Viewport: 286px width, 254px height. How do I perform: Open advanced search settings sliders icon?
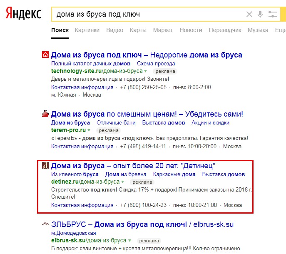pos(273,14)
